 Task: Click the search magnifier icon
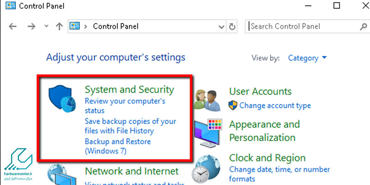click(x=363, y=26)
